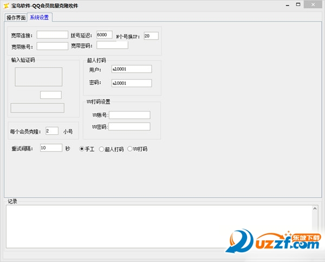Screen dimensions: 325x262
Task: Select the 系统设置 tab
Action: click(x=40, y=17)
